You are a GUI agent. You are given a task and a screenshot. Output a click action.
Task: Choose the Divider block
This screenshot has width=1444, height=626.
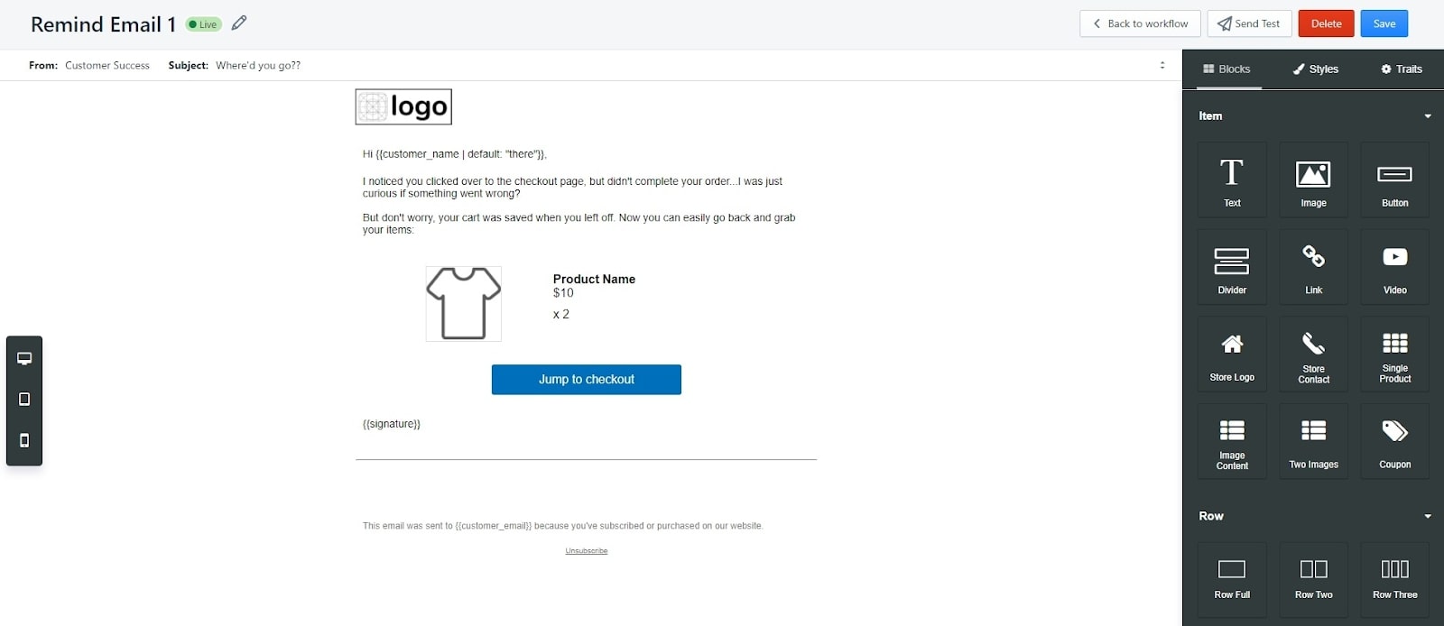click(1232, 268)
